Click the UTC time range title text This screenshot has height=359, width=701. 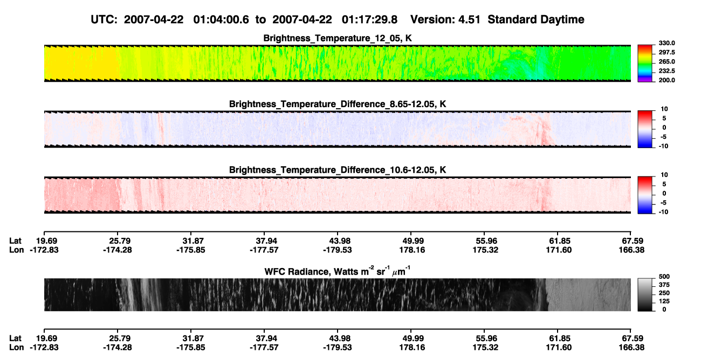point(337,20)
